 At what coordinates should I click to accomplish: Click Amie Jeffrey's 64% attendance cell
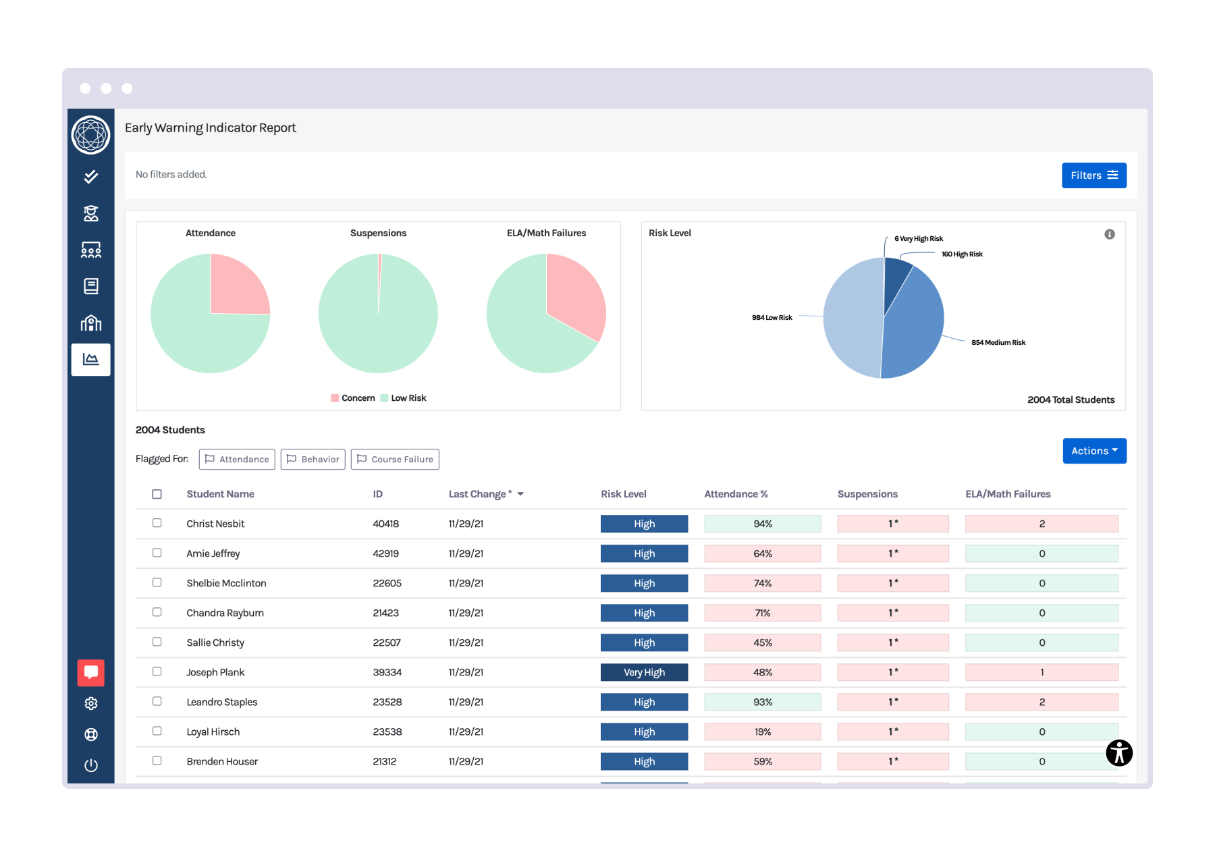[762, 553]
